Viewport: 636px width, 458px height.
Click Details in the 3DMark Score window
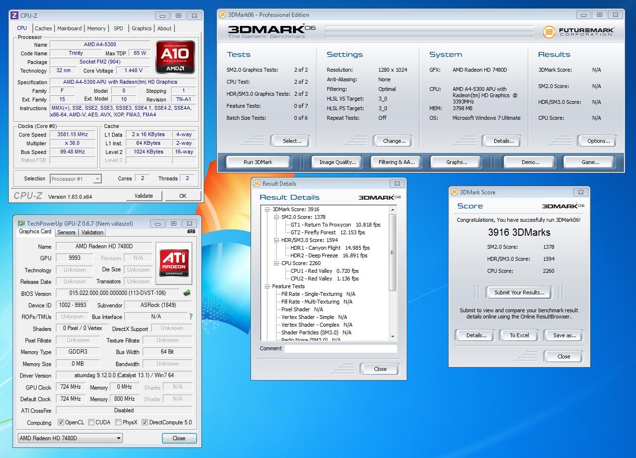(x=476, y=335)
